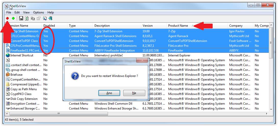Open the ShellExView title bar icon

click(x=7, y=6)
